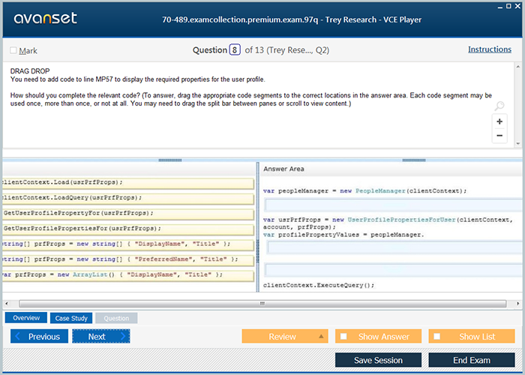Click the vertical splitter between code panes
Image resolution: width=525 pixels, height=375 pixels.
click(x=258, y=227)
